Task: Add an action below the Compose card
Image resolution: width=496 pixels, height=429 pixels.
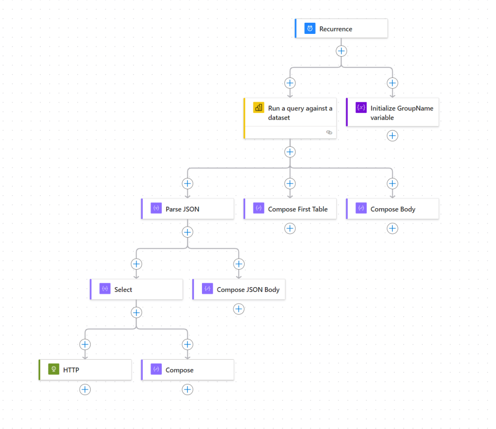Action: point(187,389)
